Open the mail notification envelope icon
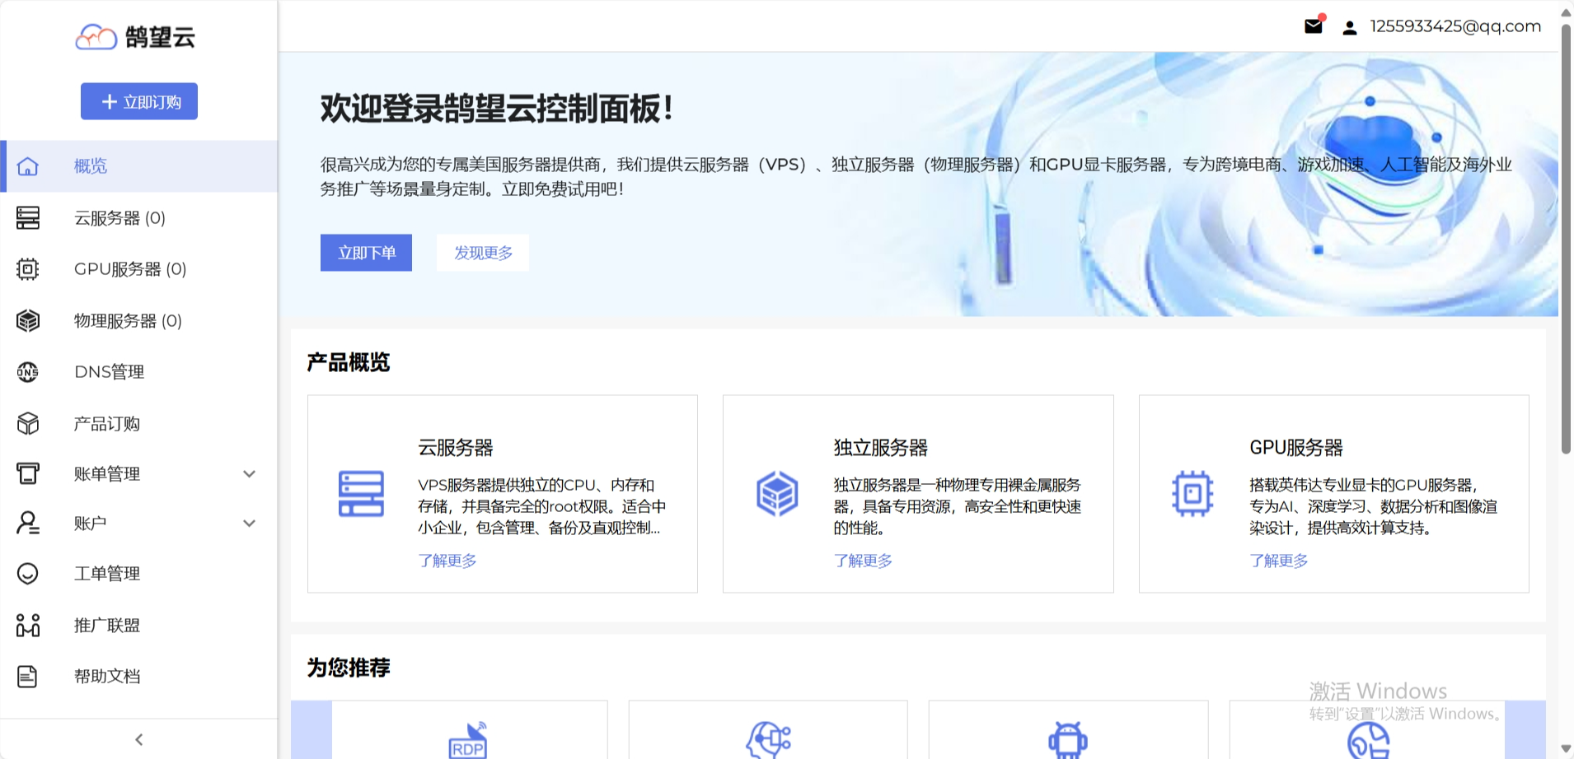Screen dimensions: 1574x759 tap(1312, 26)
